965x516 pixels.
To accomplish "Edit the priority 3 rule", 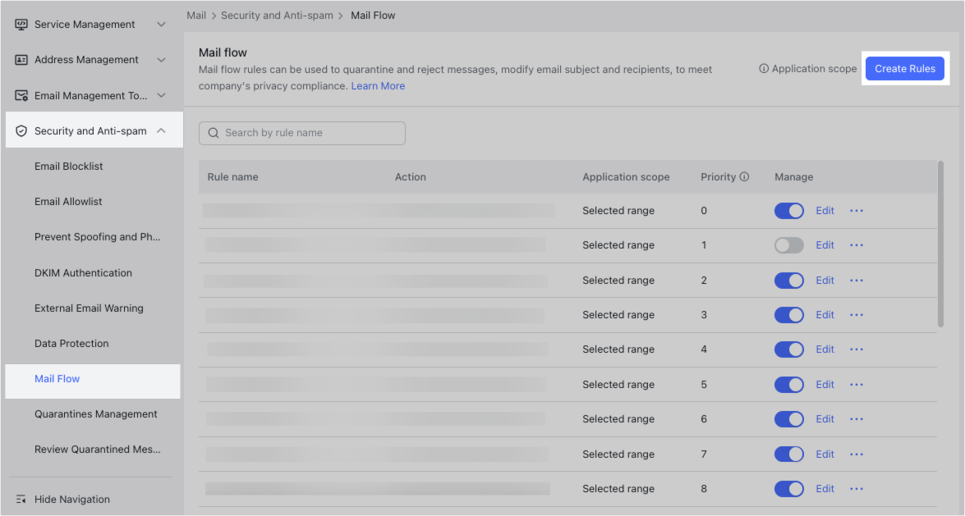I will coord(825,314).
